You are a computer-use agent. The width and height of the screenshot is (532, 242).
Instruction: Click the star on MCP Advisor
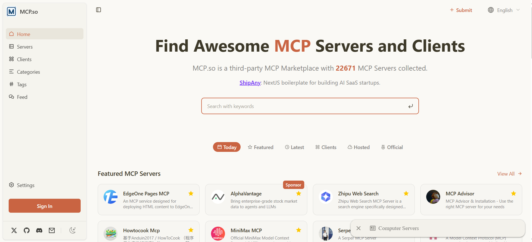point(514,193)
